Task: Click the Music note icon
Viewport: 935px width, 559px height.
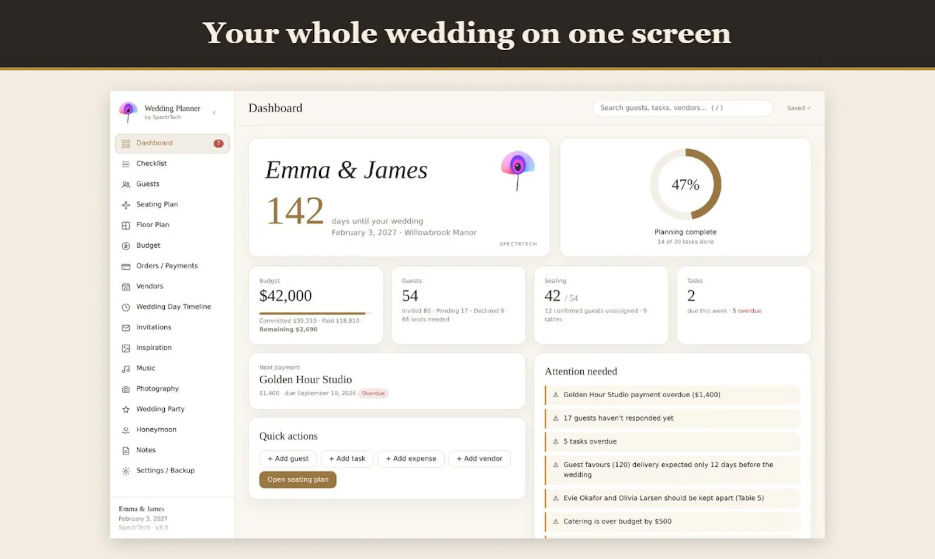Action: click(126, 369)
